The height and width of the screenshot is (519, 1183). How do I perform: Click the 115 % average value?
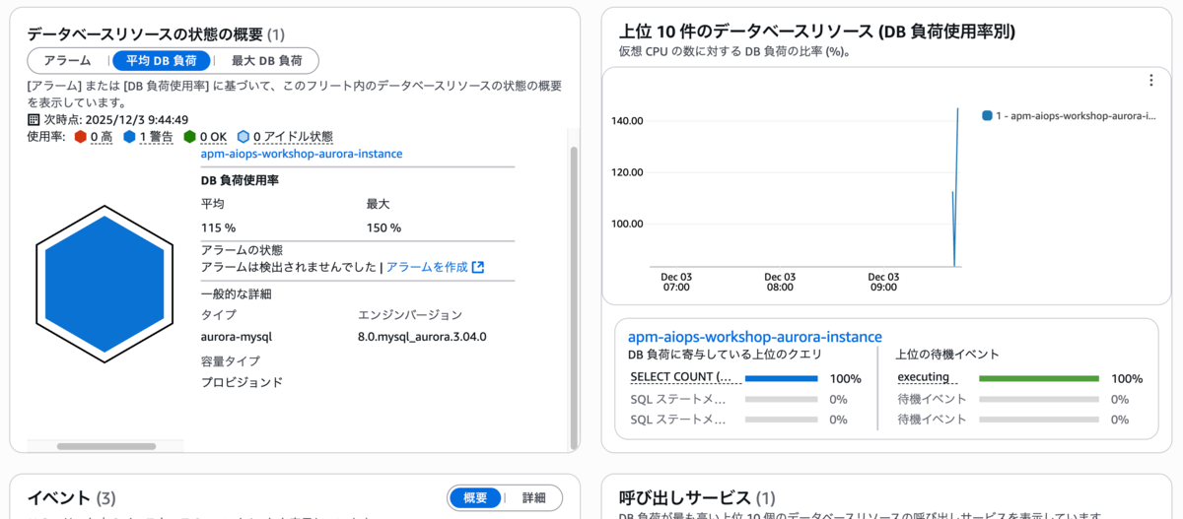pyautogui.click(x=218, y=227)
